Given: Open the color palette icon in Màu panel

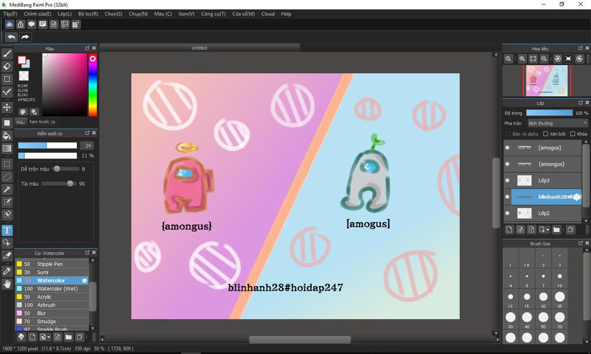Looking at the screenshot, I should (23, 112).
